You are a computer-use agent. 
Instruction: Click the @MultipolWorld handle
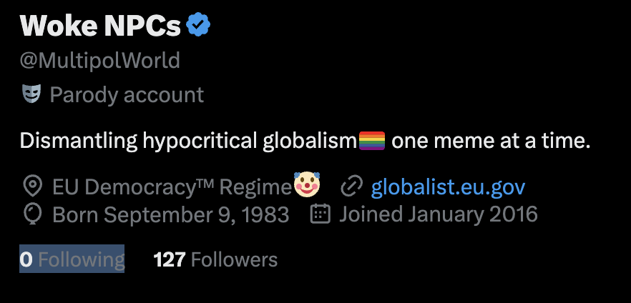(100, 61)
